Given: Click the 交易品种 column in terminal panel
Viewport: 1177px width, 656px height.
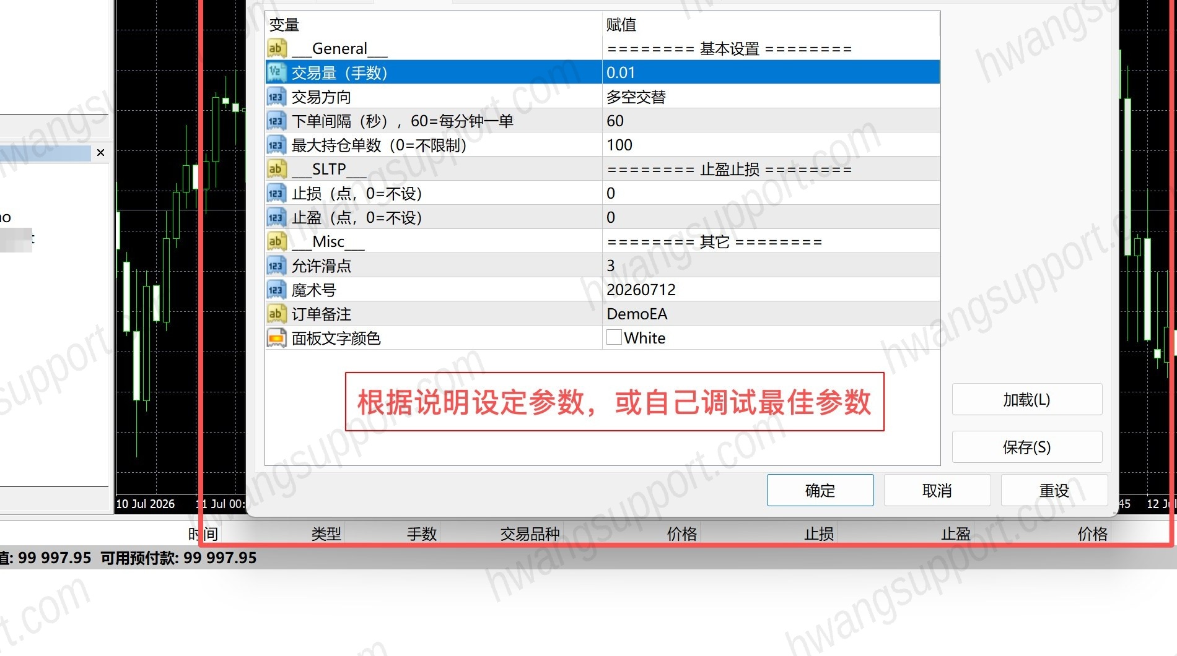Looking at the screenshot, I should tap(530, 533).
